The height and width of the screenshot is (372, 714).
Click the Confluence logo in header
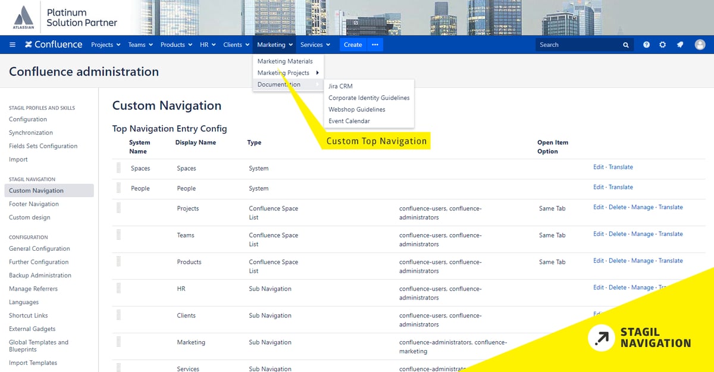54,45
